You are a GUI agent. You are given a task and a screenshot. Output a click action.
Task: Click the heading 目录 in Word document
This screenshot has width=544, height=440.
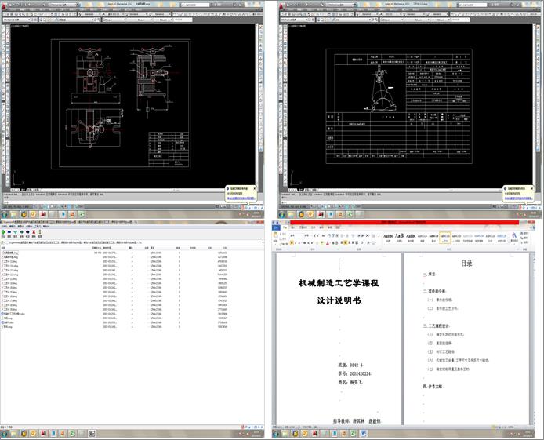click(x=466, y=264)
